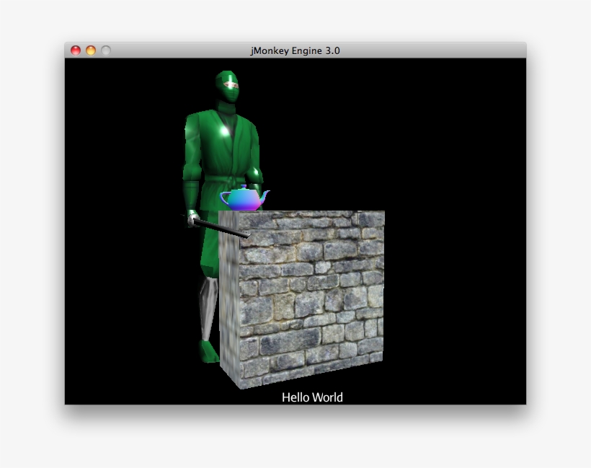Click the red close button
The image size is (591, 468).
pyautogui.click(x=74, y=50)
